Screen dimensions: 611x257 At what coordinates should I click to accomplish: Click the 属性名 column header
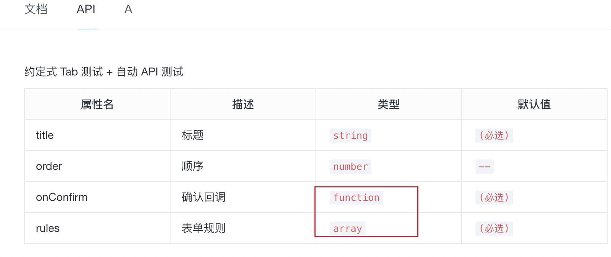click(x=97, y=104)
